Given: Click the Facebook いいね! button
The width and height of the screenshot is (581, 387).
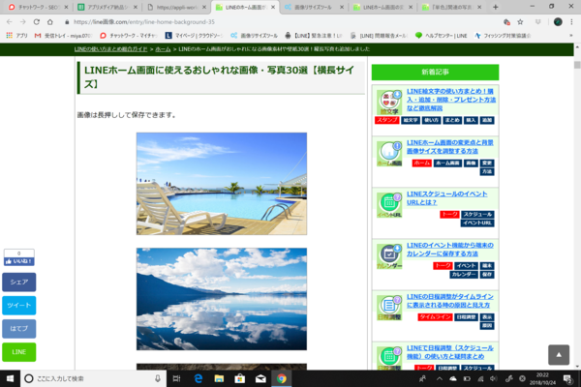Looking at the screenshot, I should [x=19, y=261].
